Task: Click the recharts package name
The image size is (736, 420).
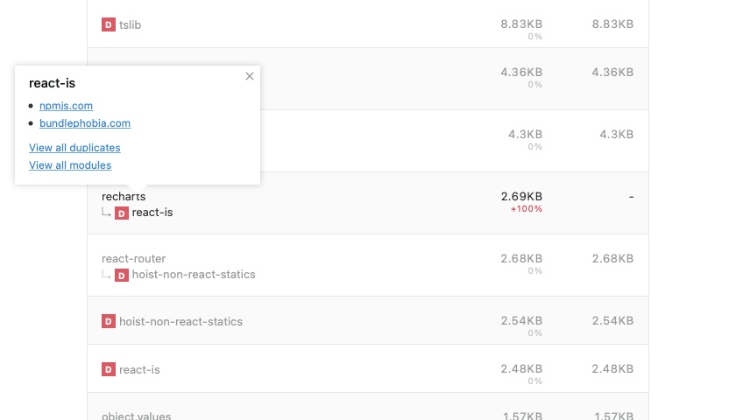Action: (x=124, y=196)
